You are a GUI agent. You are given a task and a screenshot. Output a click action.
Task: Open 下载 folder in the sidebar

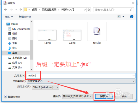(x=13, y=43)
